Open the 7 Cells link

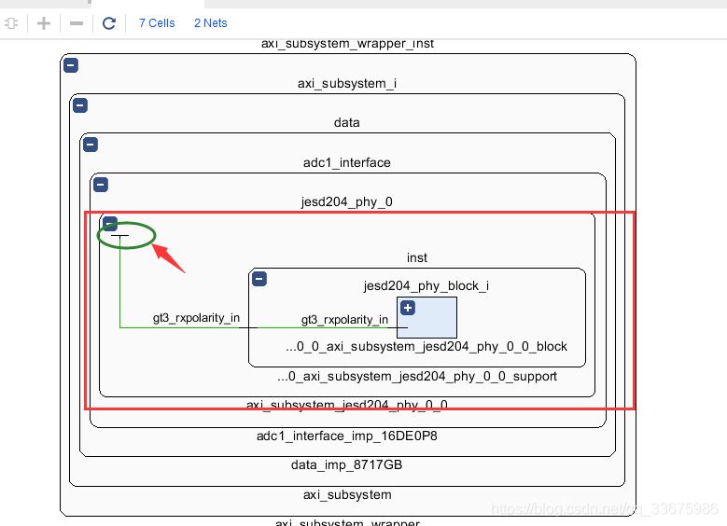tap(157, 23)
